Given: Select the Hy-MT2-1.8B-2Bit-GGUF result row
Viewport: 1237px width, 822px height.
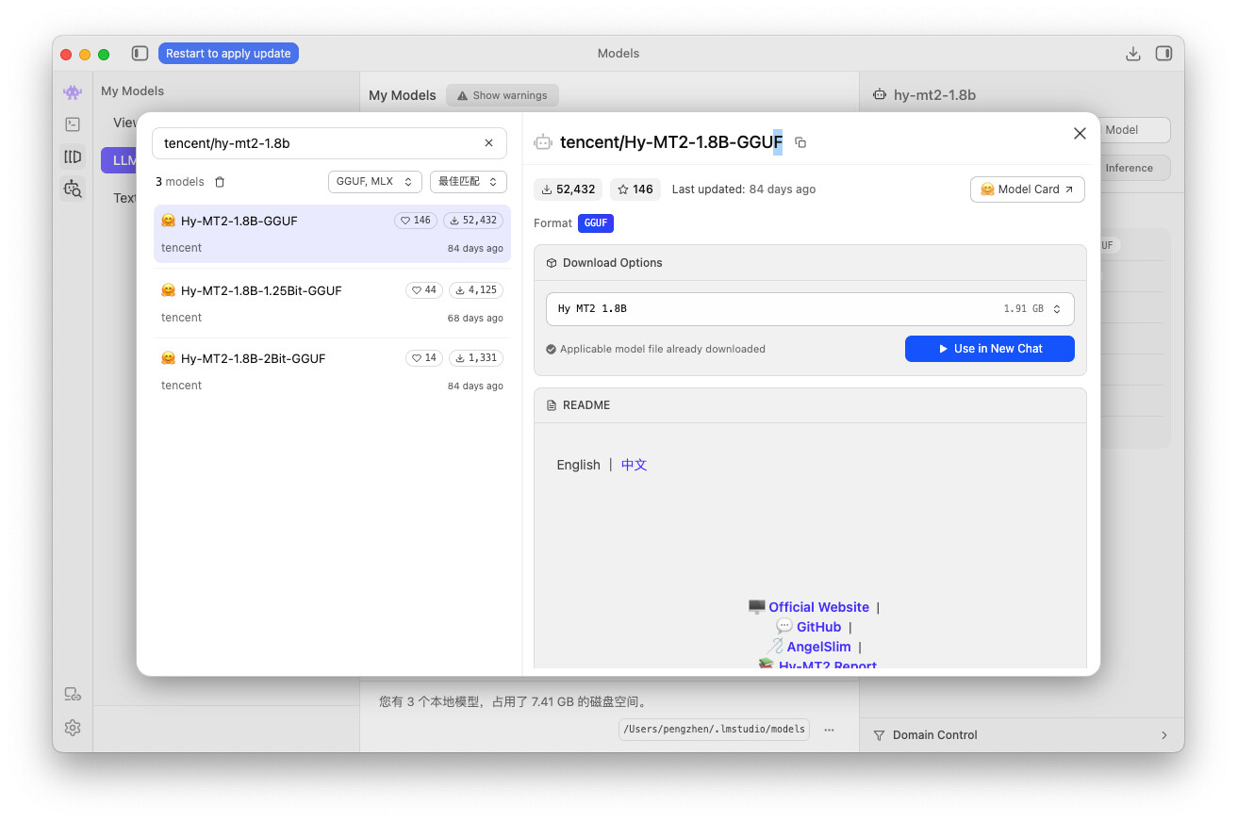Looking at the screenshot, I should (x=332, y=371).
